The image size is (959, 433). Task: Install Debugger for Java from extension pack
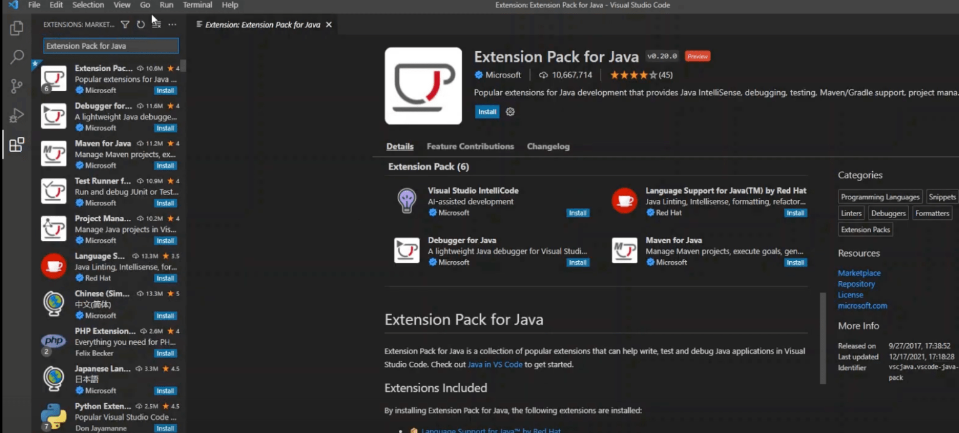(x=578, y=262)
